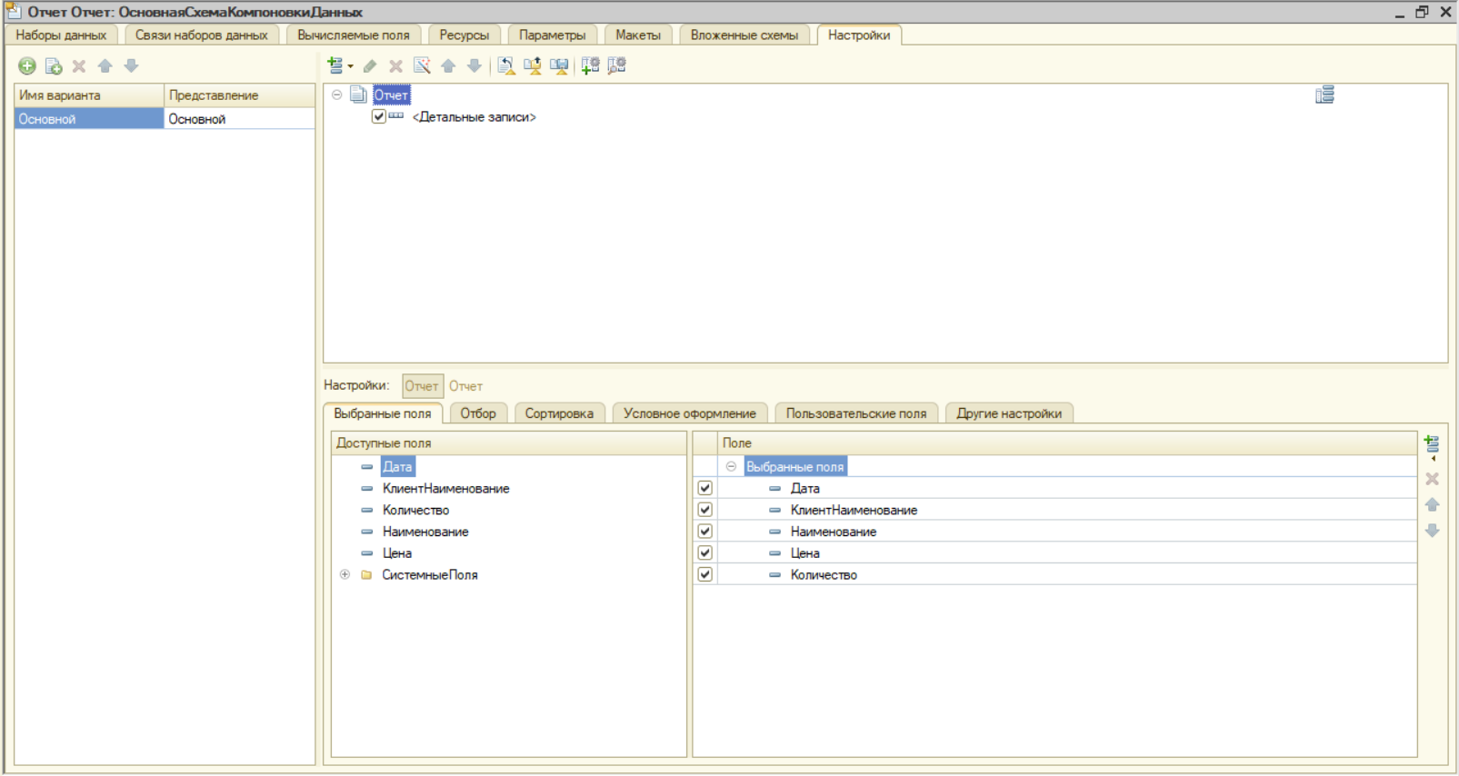The width and height of the screenshot is (1459, 776).
Task: Open the Сортировка tab
Action: [x=559, y=413]
